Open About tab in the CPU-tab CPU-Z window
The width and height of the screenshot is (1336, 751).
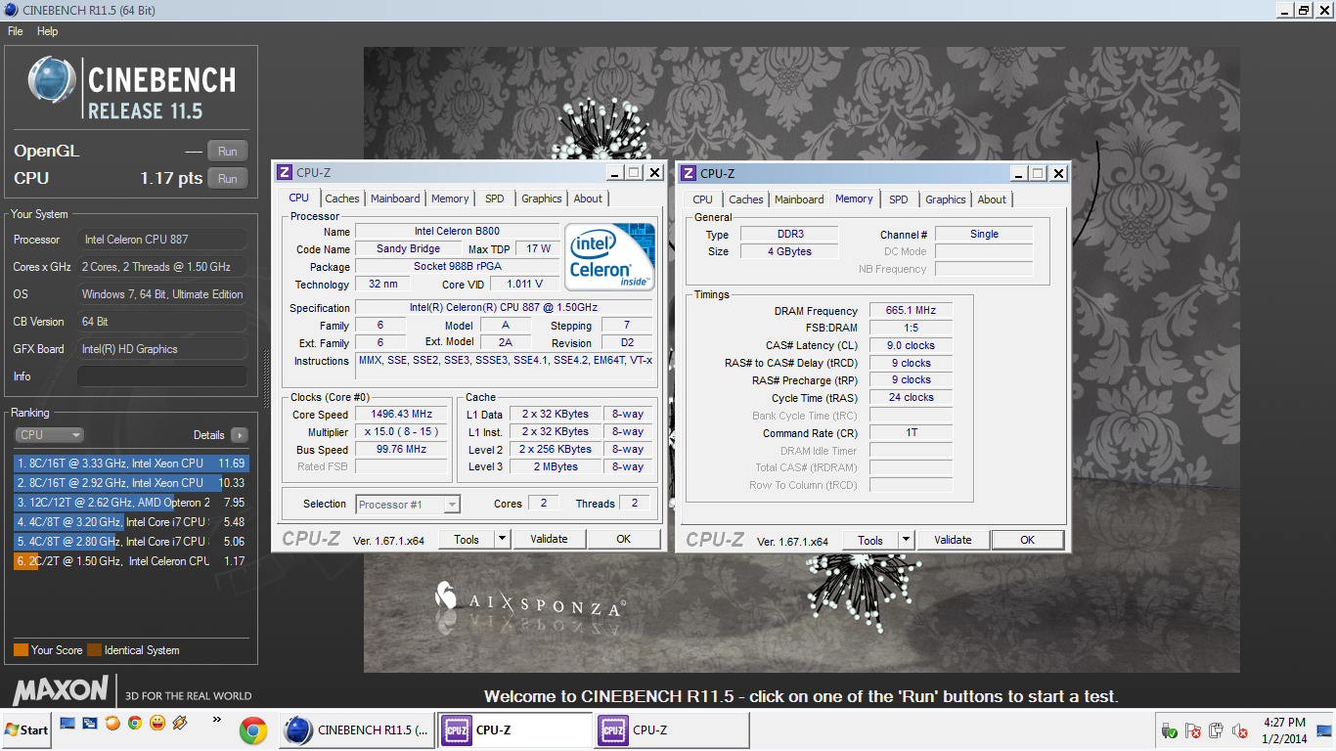coord(588,199)
